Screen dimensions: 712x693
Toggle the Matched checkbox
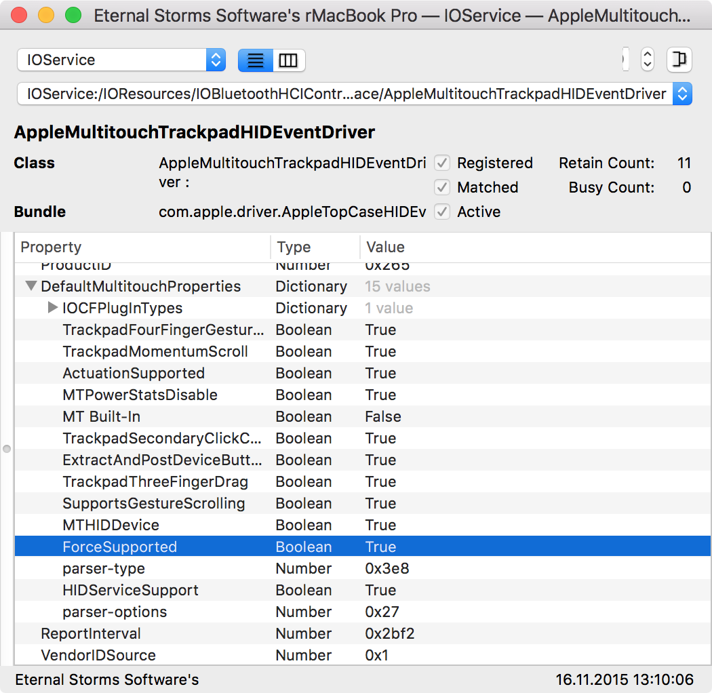tap(442, 187)
